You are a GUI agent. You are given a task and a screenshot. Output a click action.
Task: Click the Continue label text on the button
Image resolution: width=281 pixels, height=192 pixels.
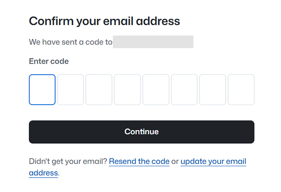(141, 132)
